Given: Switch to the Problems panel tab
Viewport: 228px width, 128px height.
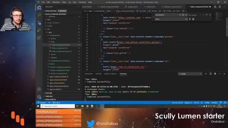Looking at the screenshot, I should pyautogui.click(x=89, y=74).
